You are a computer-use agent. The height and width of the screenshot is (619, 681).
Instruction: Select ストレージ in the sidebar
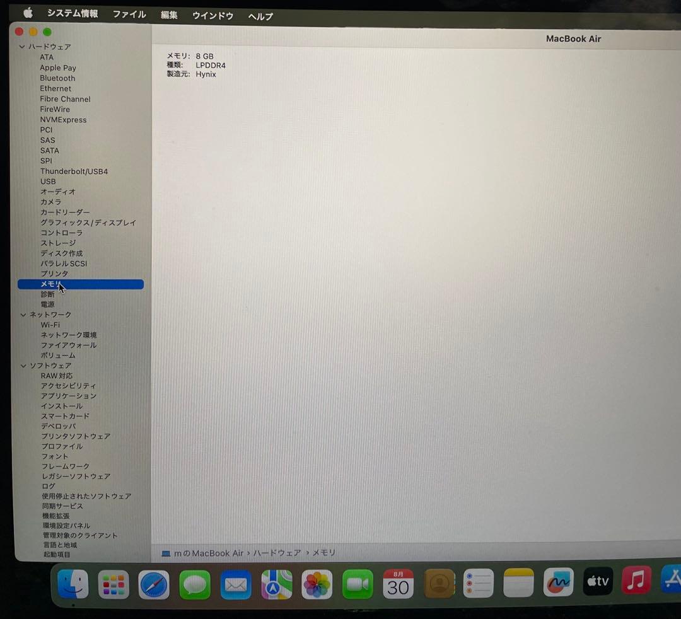[58, 243]
